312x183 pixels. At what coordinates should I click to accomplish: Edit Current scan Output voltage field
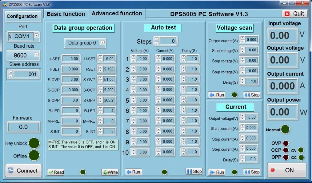[251, 117]
